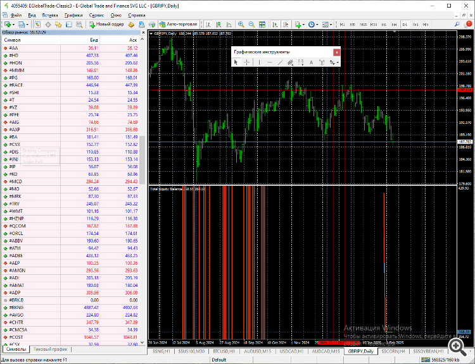
Task: Click the zoom in magnifier icon
Action: pos(241,25)
